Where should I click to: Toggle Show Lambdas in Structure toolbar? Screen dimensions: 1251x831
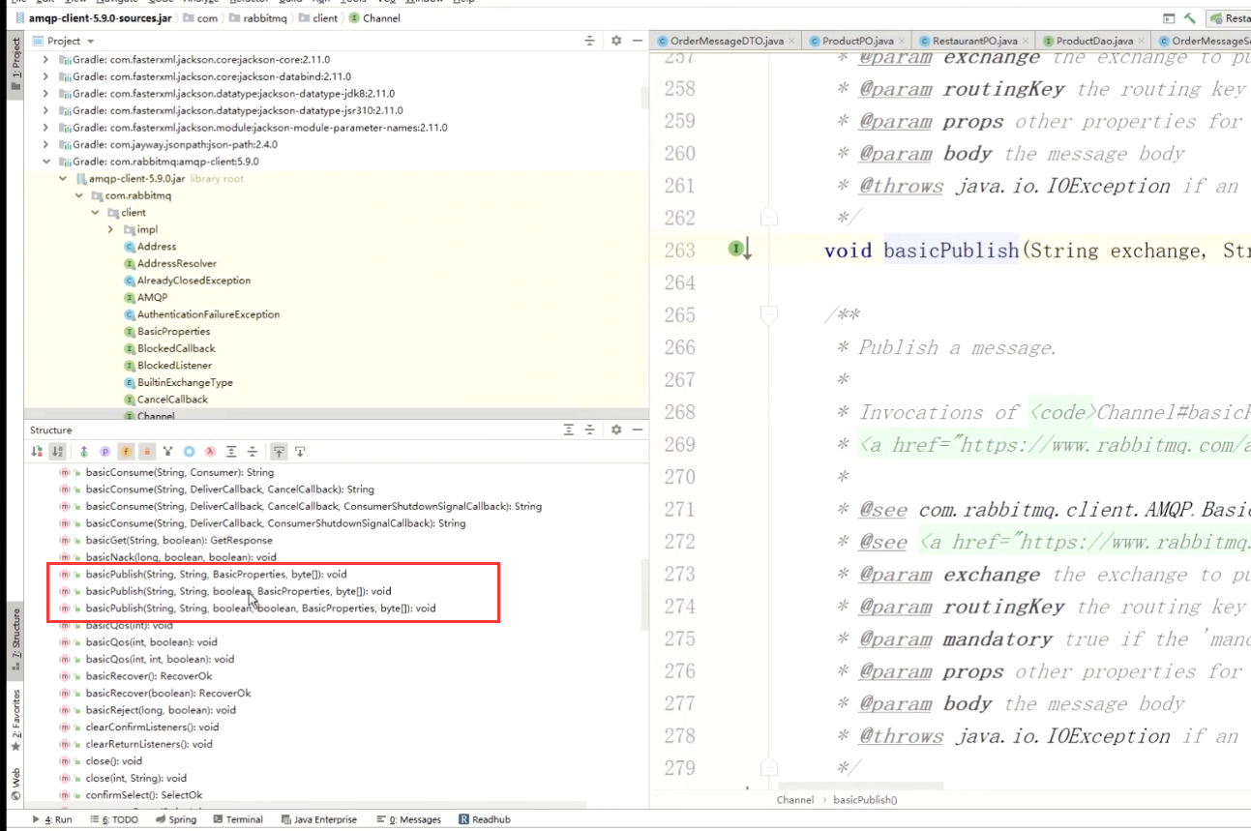pyautogui.click(x=210, y=452)
